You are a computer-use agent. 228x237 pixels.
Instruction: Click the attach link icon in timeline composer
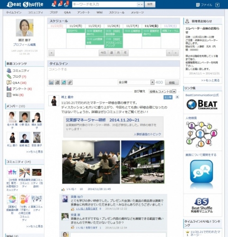70,82
